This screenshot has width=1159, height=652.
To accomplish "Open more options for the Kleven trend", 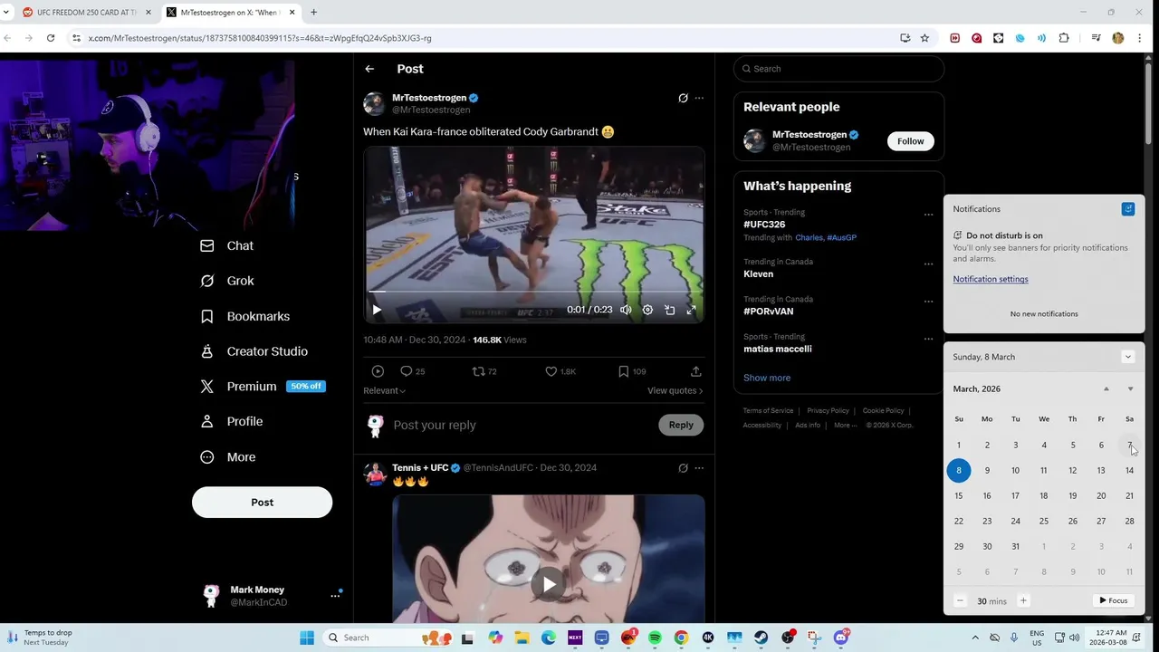I will point(928,264).
